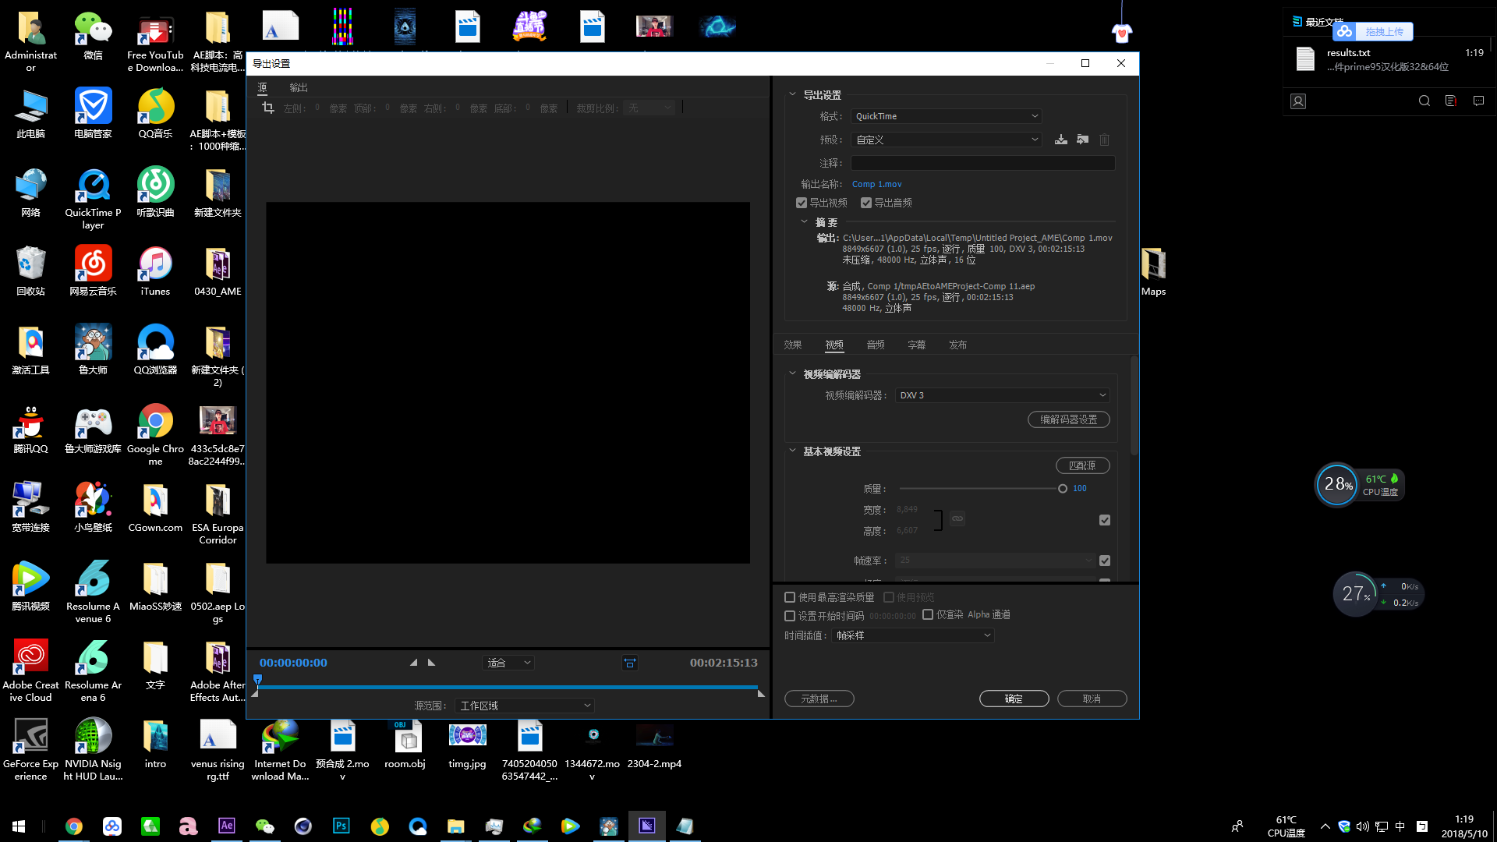Open After Effects from the taskbar
Image resolution: width=1497 pixels, height=842 pixels.
pos(226,826)
